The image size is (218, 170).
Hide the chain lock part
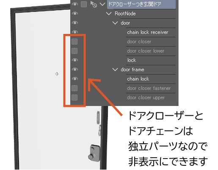tap(75, 79)
